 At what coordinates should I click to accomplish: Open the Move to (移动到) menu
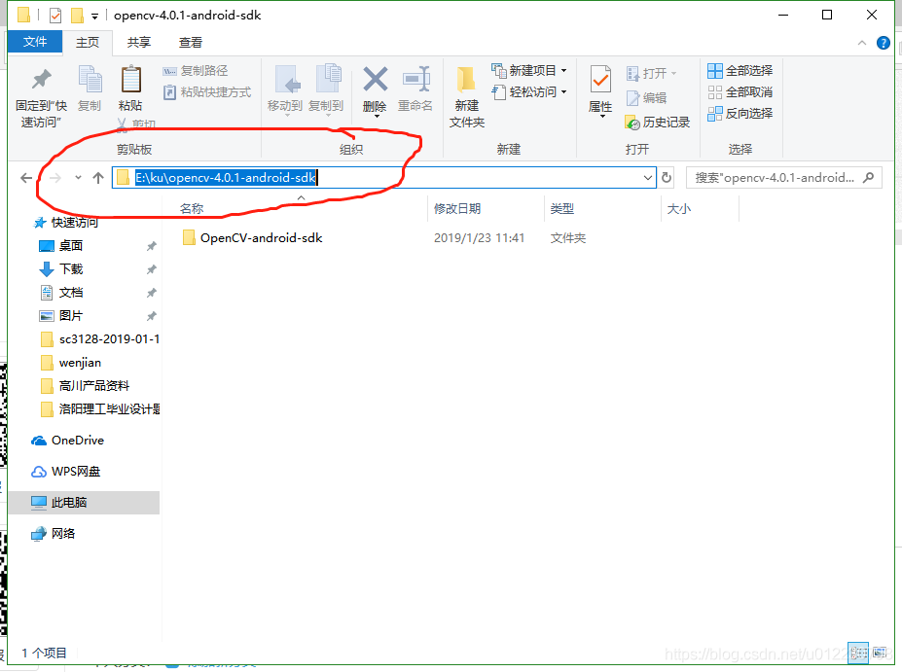285,90
